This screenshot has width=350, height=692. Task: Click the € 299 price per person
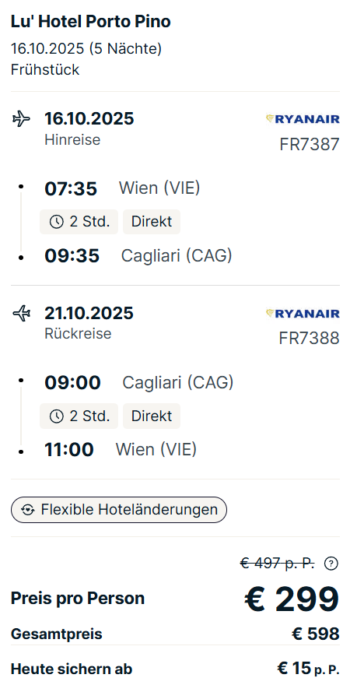292,599
